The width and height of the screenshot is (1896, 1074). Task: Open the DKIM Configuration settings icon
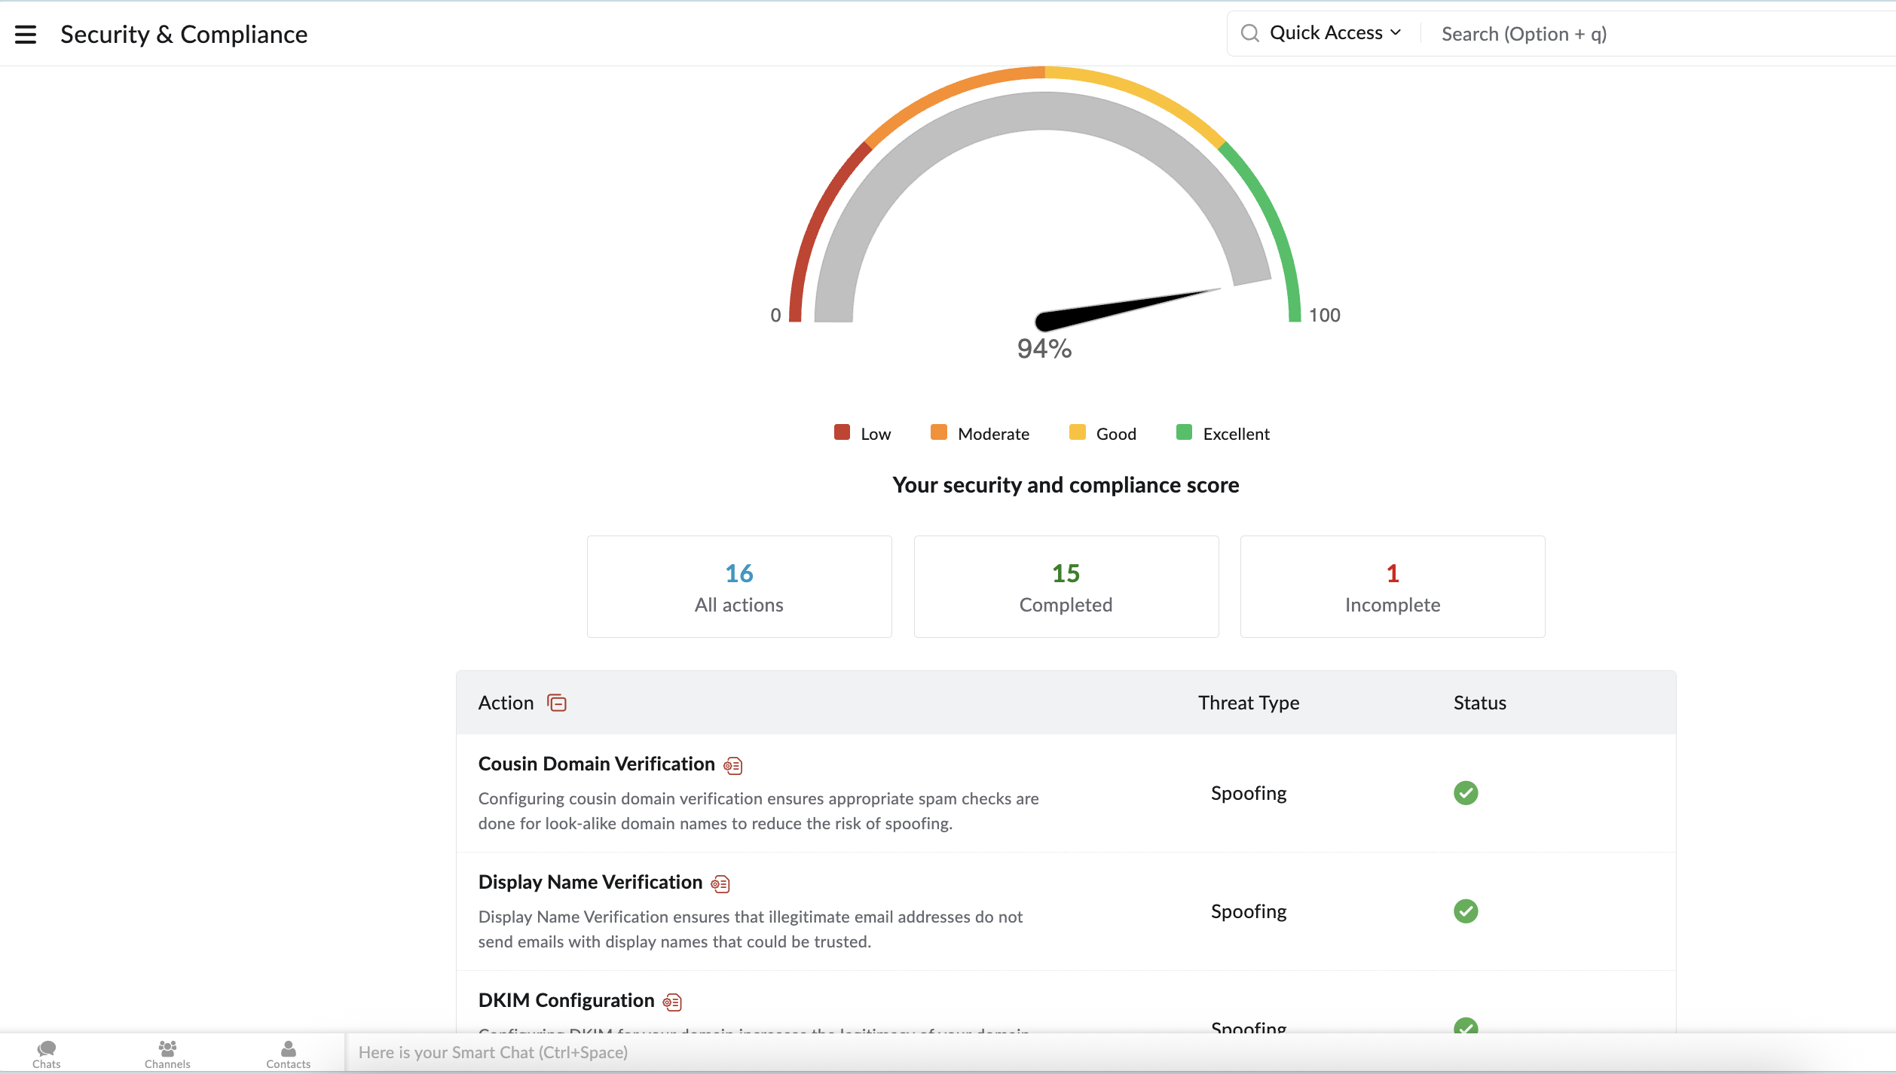tap(672, 1002)
